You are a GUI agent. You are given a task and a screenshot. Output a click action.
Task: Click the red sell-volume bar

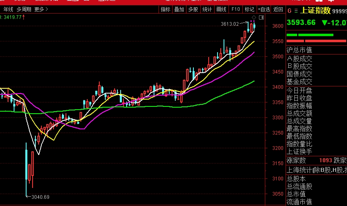tap(316, 41)
